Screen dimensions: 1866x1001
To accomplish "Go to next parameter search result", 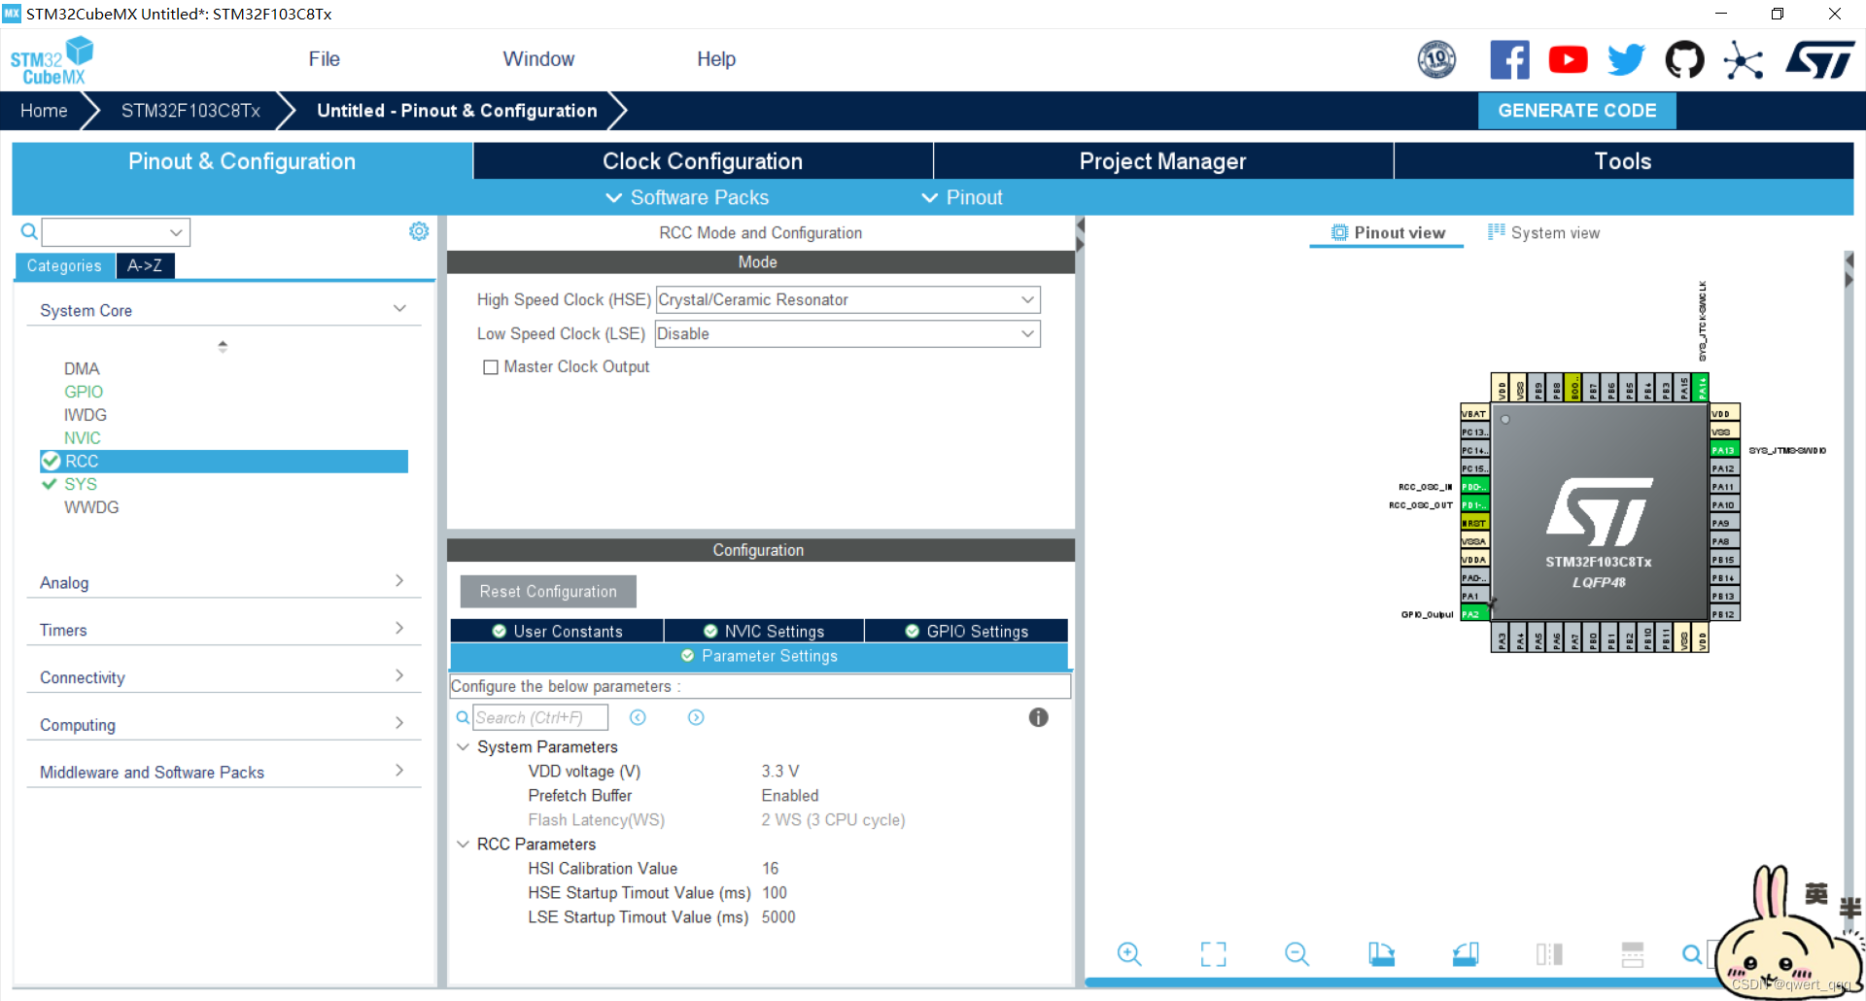I will [x=696, y=717].
